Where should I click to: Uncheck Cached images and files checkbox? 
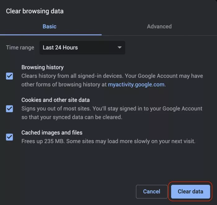[x=10, y=137]
